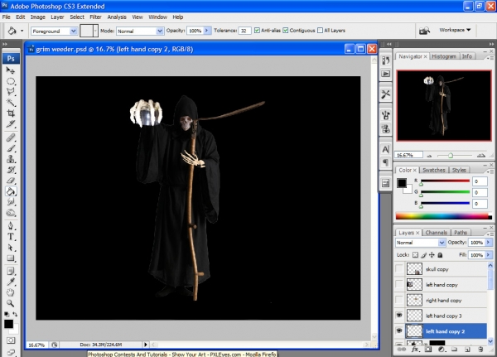Select the Type tool

[11, 237]
